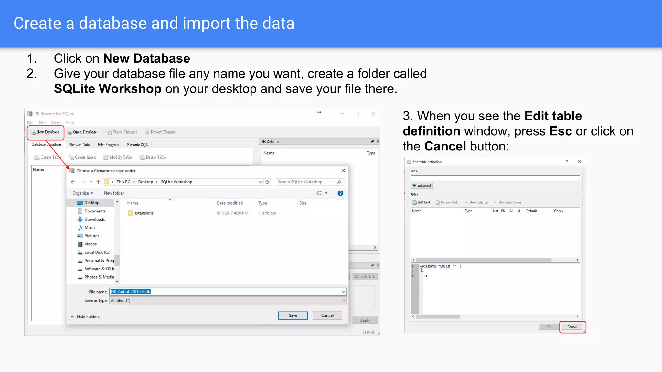Click Revert Changes in the toolbar
Screen dimensions: 662x372
[161, 132]
